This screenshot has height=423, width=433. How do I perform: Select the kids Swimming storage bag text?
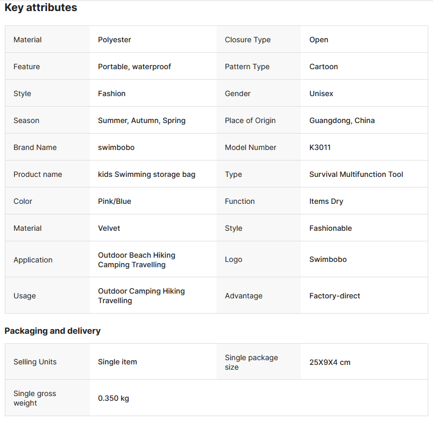(x=147, y=174)
